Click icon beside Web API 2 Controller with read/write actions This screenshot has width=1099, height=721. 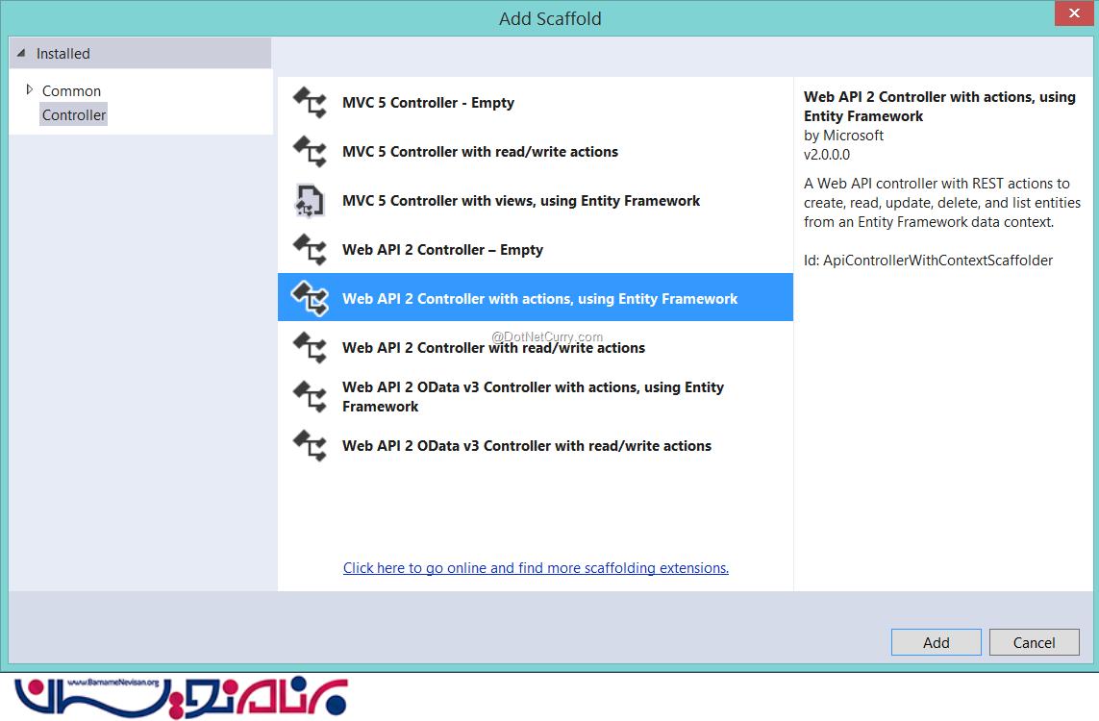[x=310, y=348]
